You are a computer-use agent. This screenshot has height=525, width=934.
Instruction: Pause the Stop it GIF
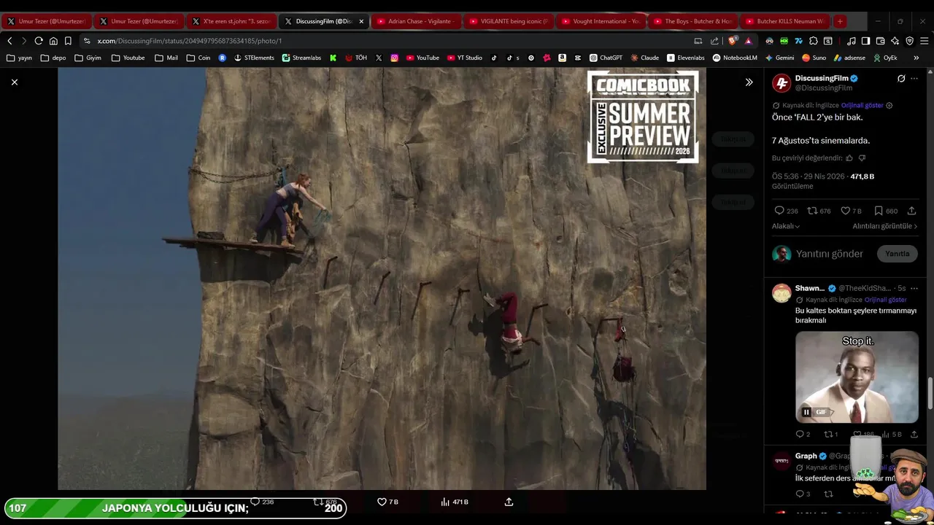[806, 413]
